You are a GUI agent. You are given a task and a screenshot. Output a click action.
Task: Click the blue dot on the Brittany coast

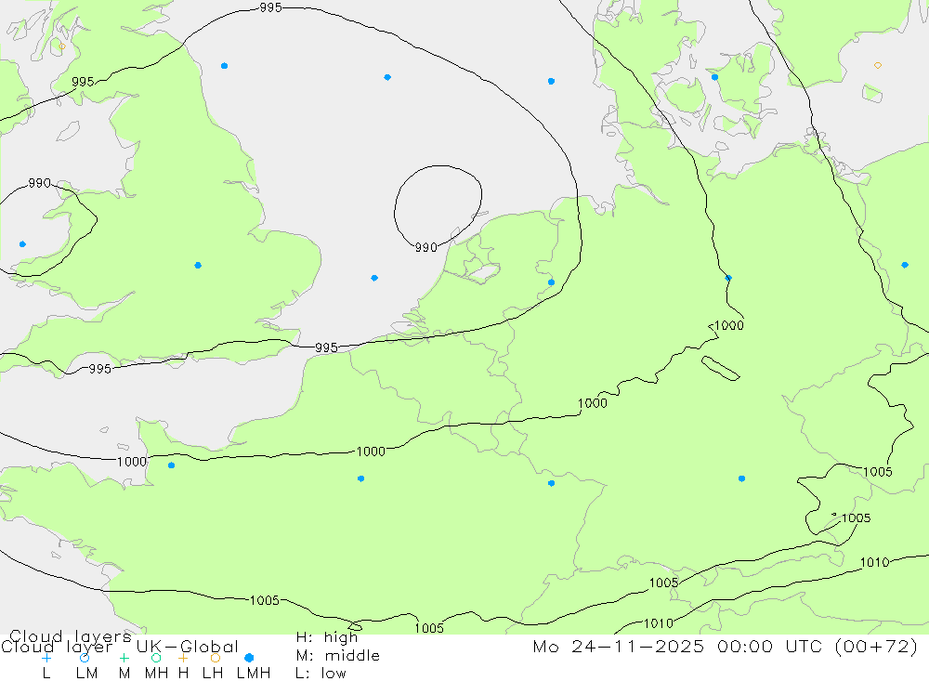tap(171, 465)
